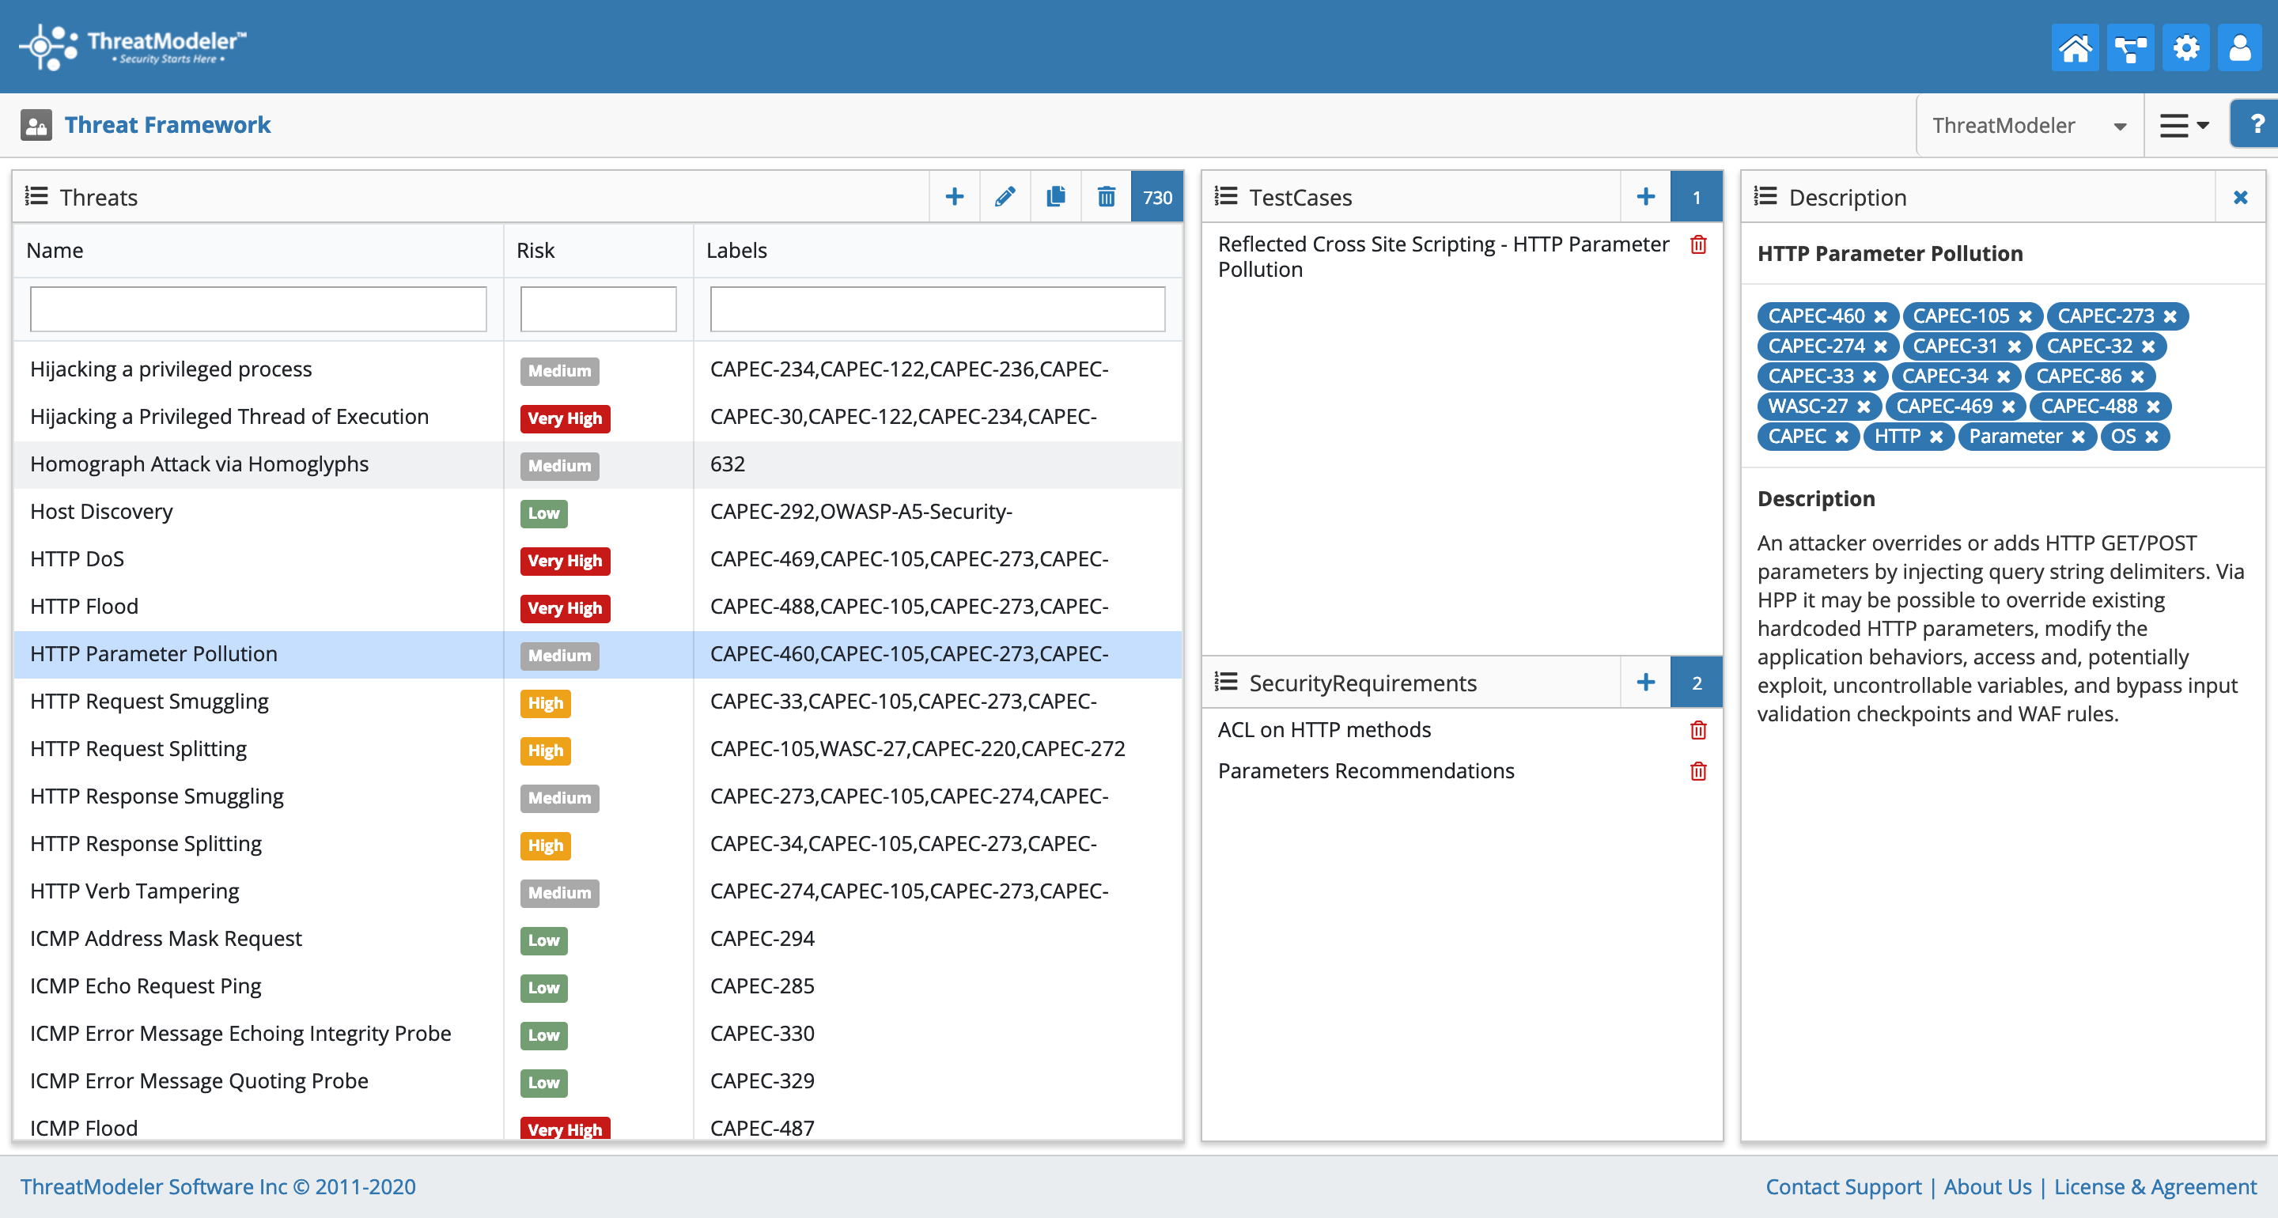The height and width of the screenshot is (1218, 2278).
Task: Remove the OS label tag
Action: click(2151, 437)
